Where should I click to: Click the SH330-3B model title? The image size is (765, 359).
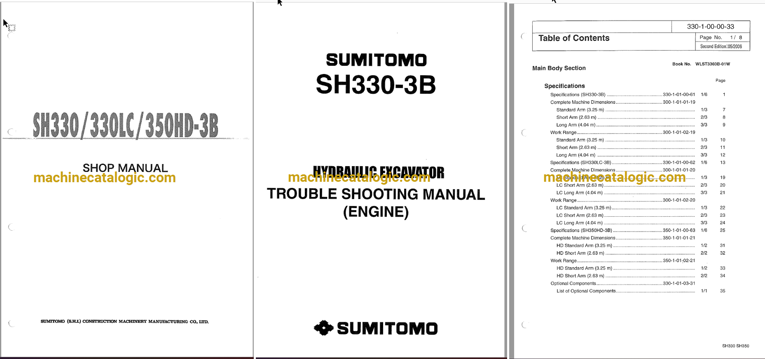(x=376, y=84)
